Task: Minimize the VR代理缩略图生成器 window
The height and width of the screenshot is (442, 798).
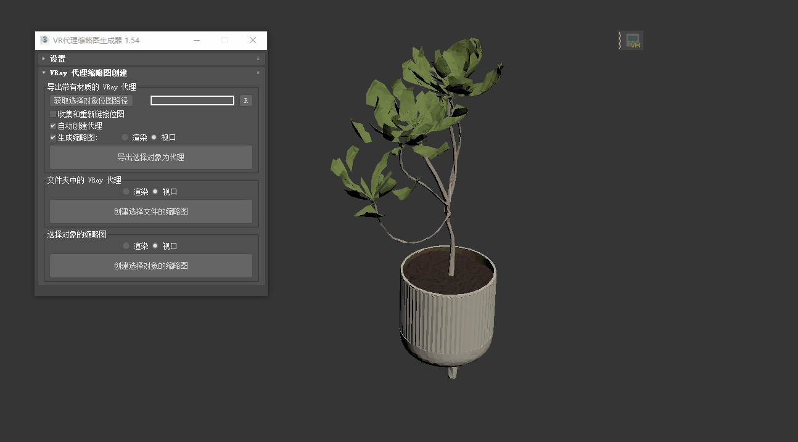Action: click(197, 40)
